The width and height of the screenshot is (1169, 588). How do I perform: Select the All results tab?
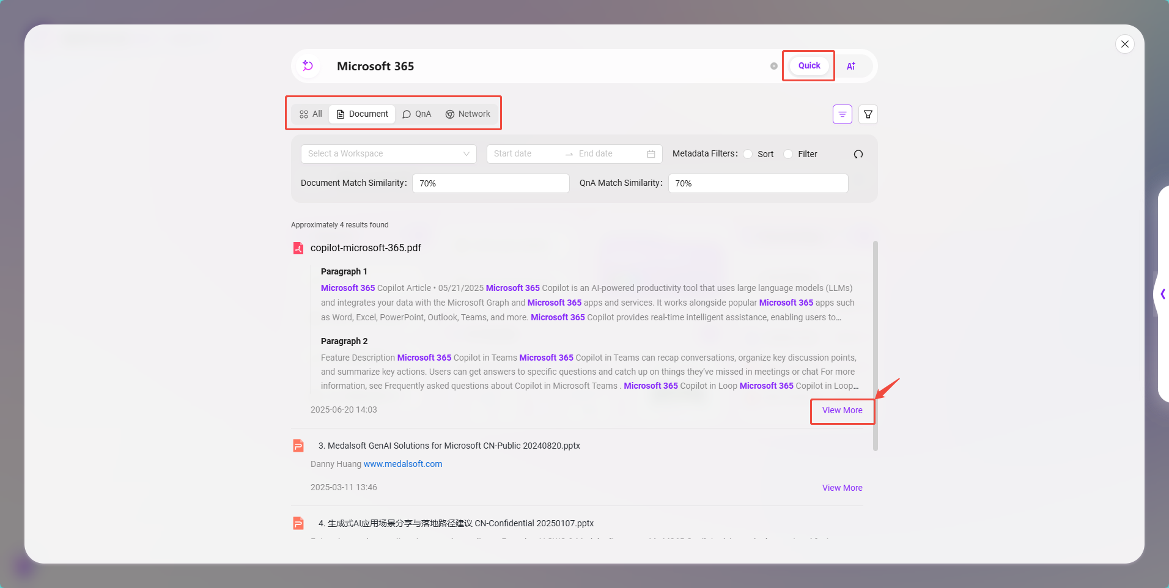coord(311,114)
